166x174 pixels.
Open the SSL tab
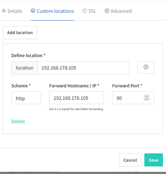click(89, 11)
